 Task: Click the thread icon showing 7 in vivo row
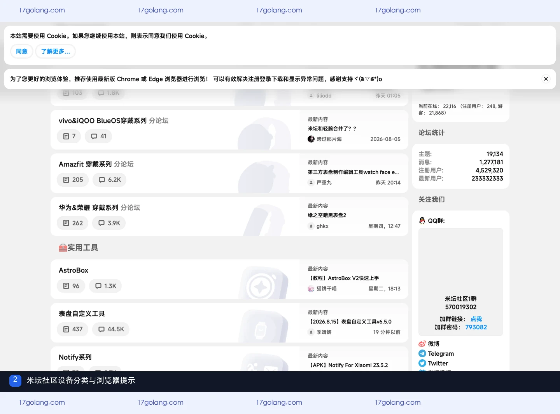click(x=66, y=136)
